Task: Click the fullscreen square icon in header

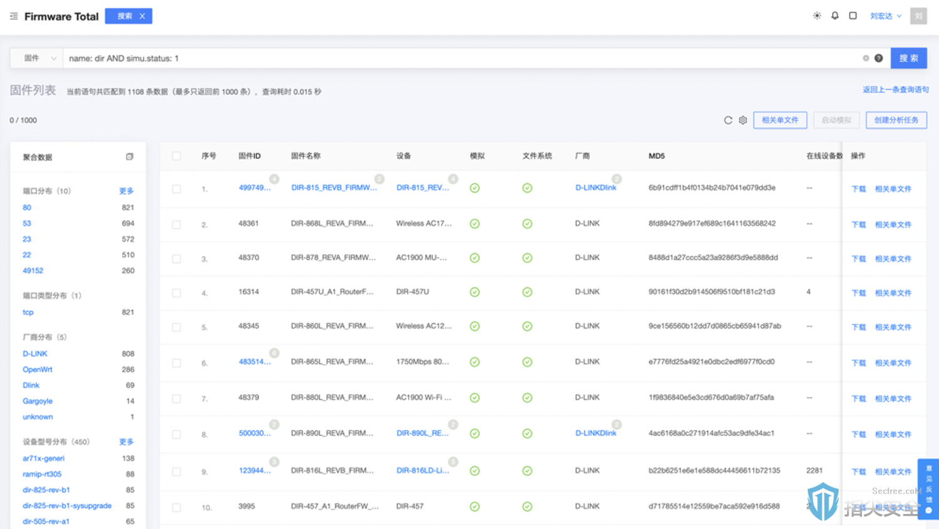Action: (853, 16)
